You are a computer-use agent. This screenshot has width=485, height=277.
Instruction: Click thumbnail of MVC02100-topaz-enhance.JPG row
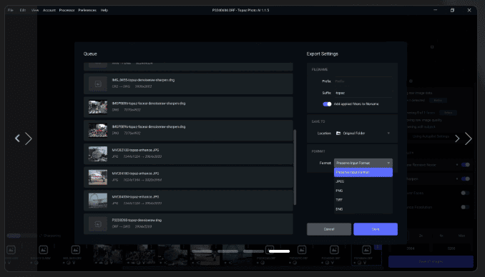click(x=98, y=153)
